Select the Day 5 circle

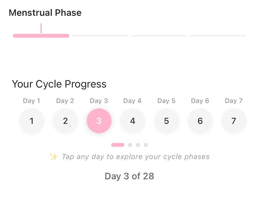[166, 121]
